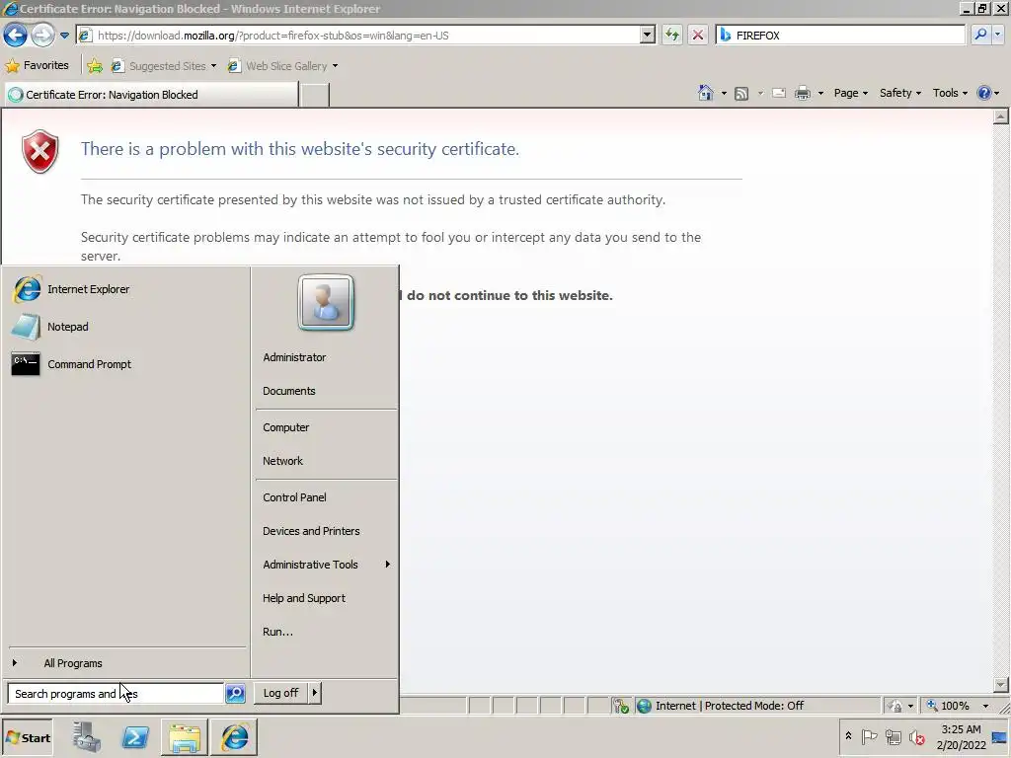Open the Tools menu
The width and height of the screenshot is (1011, 758).
[950, 93]
